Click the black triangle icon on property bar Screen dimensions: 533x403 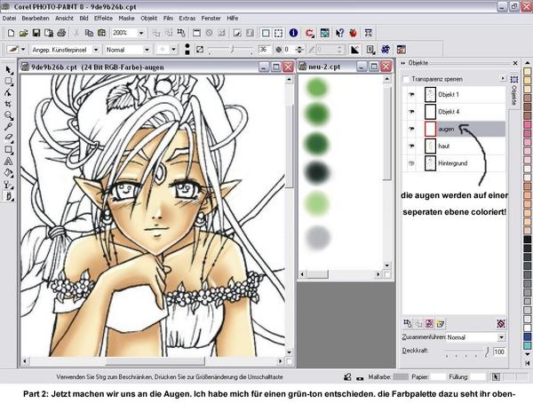coord(355,50)
